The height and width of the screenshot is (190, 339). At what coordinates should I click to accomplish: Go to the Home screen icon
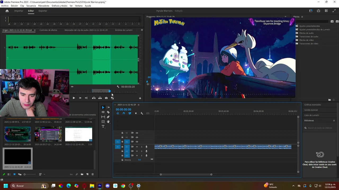point(7,11)
